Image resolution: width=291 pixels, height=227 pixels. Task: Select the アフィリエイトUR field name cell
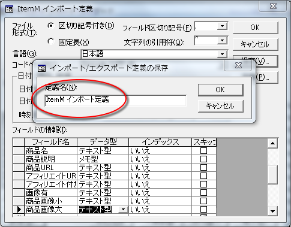(x=51, y=176)
